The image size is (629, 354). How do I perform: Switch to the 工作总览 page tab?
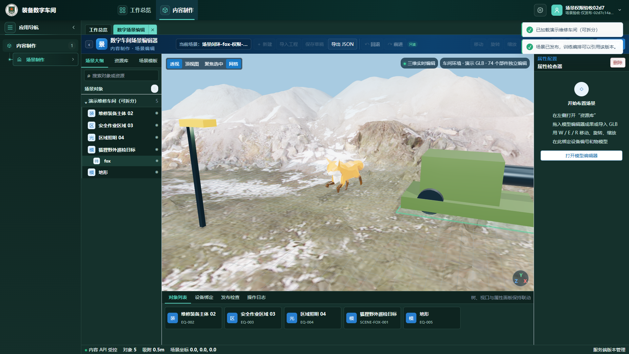98,30
